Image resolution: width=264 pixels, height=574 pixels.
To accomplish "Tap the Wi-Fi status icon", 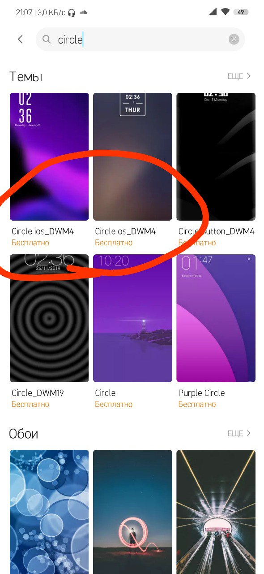I will (226, 13).
